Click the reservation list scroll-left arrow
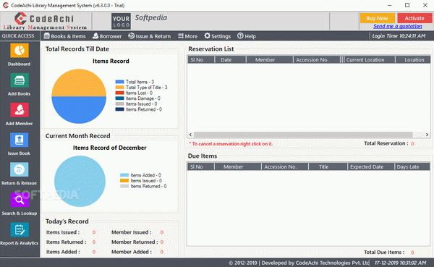This screenshot has width=434, height=267. (x=190, y=135)
